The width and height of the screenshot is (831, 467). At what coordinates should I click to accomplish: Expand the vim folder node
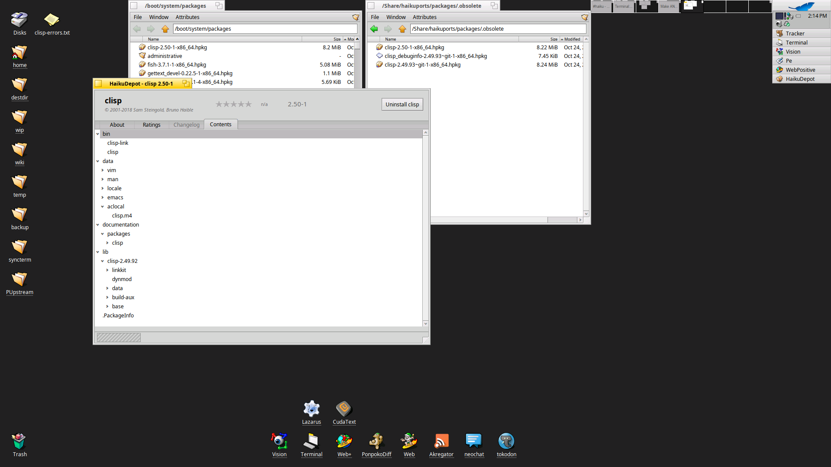click(103, 170)
